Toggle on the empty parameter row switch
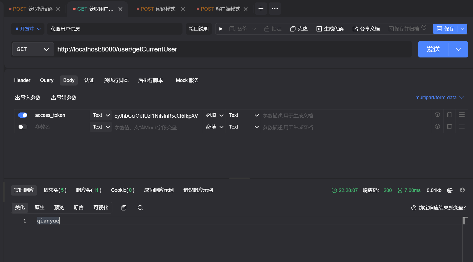The width and height of the screenshot is (473, 262). pyautogui.click(x=23, y=127)
